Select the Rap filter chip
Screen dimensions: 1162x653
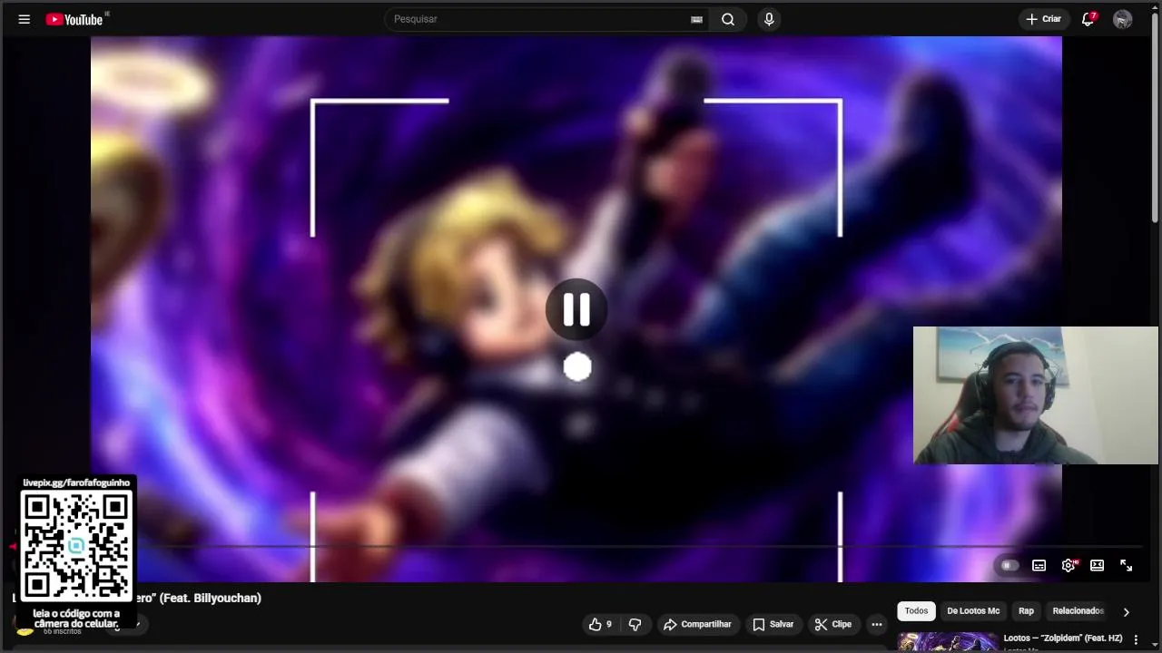click(1026, 611)
